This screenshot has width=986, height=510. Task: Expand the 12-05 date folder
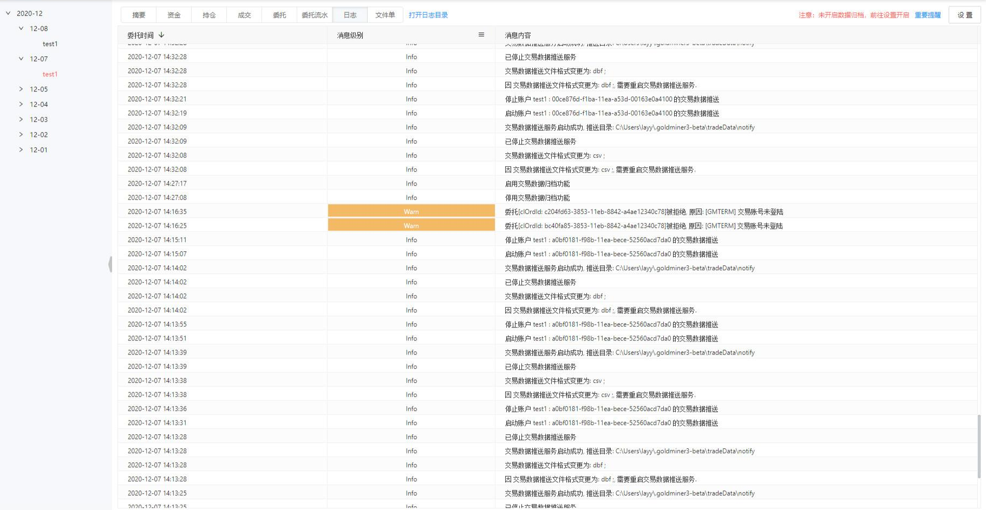[x=21, y=89]
